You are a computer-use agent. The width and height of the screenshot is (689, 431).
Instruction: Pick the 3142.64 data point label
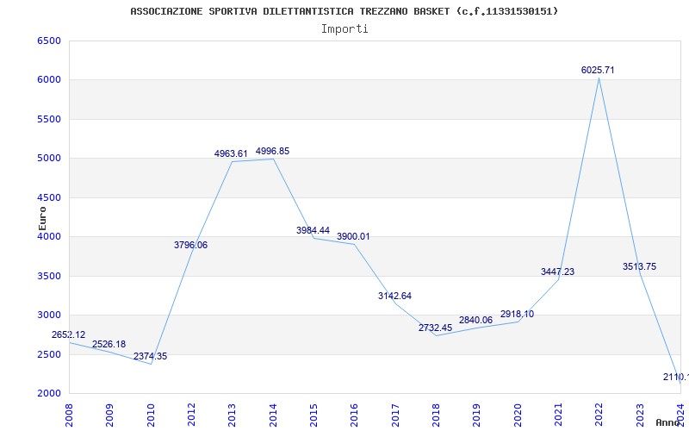coord(394,296)
